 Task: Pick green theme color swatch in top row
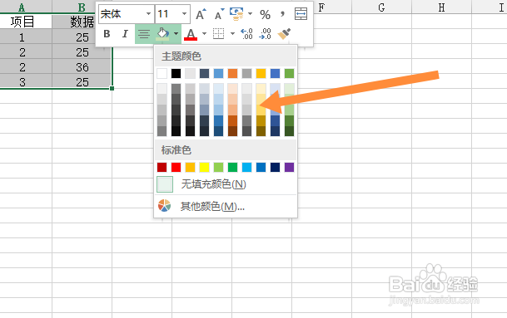(290, 74)
